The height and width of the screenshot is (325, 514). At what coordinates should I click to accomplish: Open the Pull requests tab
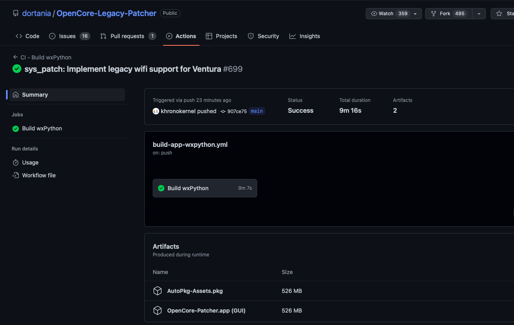128,36
